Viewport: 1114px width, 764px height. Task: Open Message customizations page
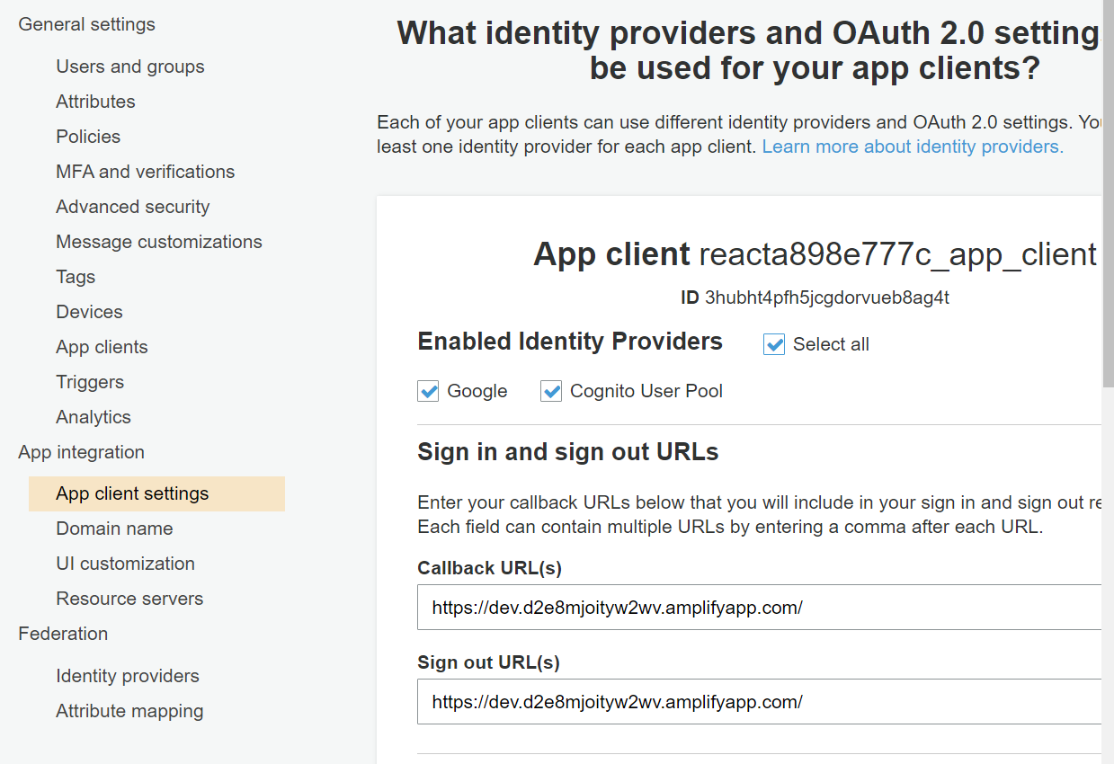coord(159,242)
